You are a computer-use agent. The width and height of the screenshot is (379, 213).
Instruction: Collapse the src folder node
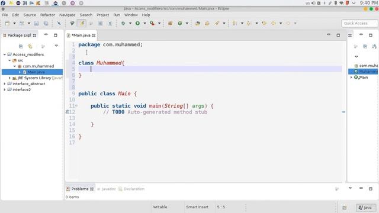pyautogui.click(x=9, y=60)
